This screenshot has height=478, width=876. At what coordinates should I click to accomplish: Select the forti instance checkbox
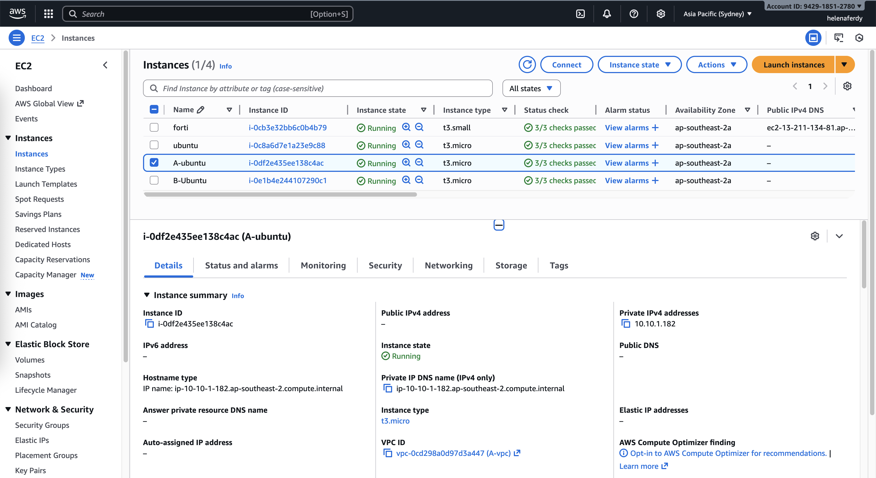pyautogui.click(x=154, y=128)
